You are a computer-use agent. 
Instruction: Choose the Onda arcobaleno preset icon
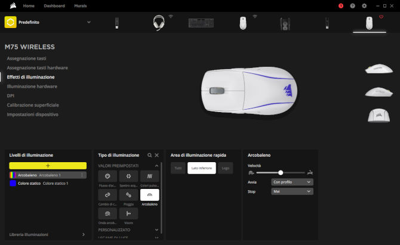107,213
